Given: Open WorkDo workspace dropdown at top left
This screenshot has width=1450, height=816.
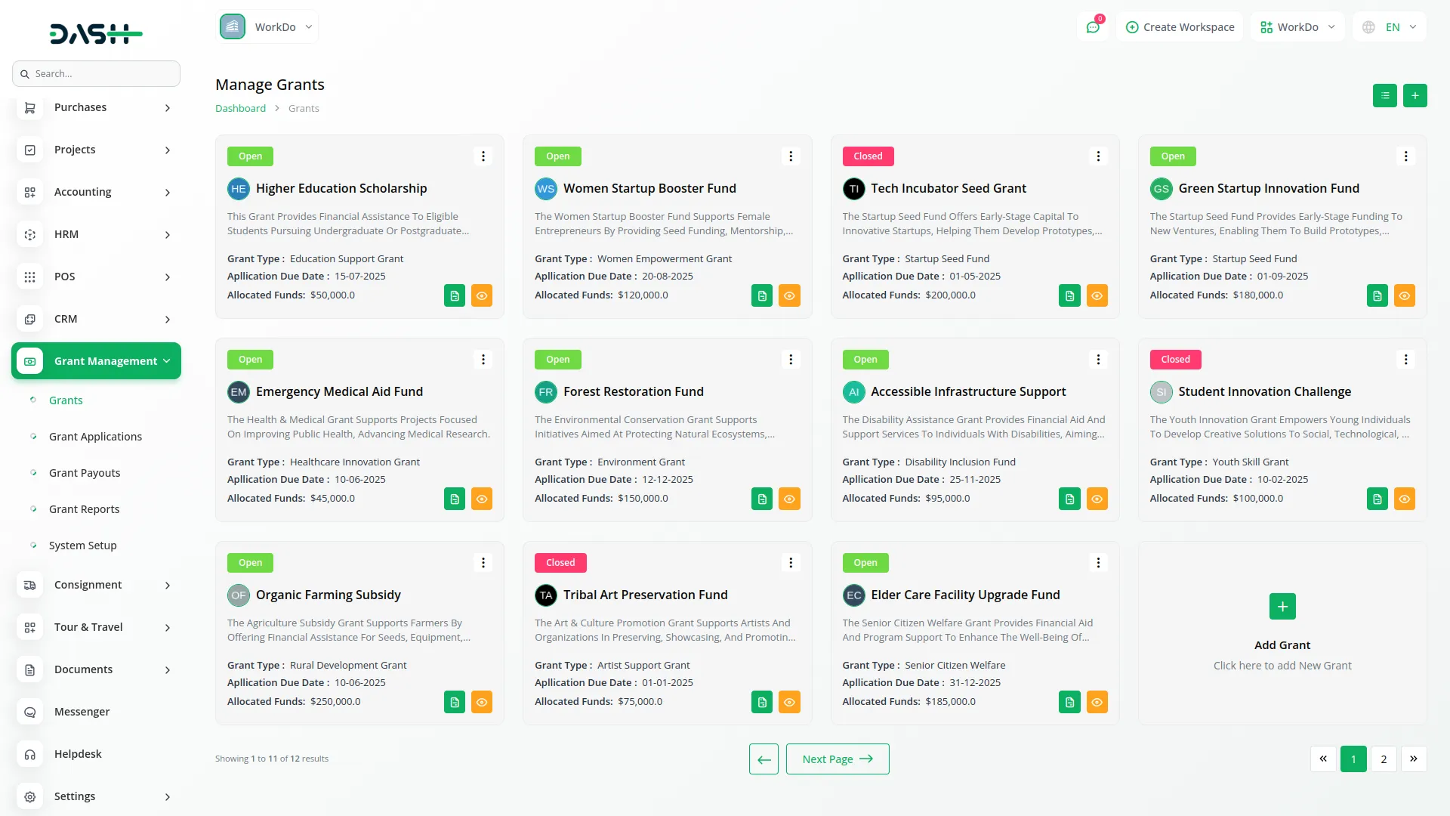Looking at the screenshot, I should click(x=268, y=26).
